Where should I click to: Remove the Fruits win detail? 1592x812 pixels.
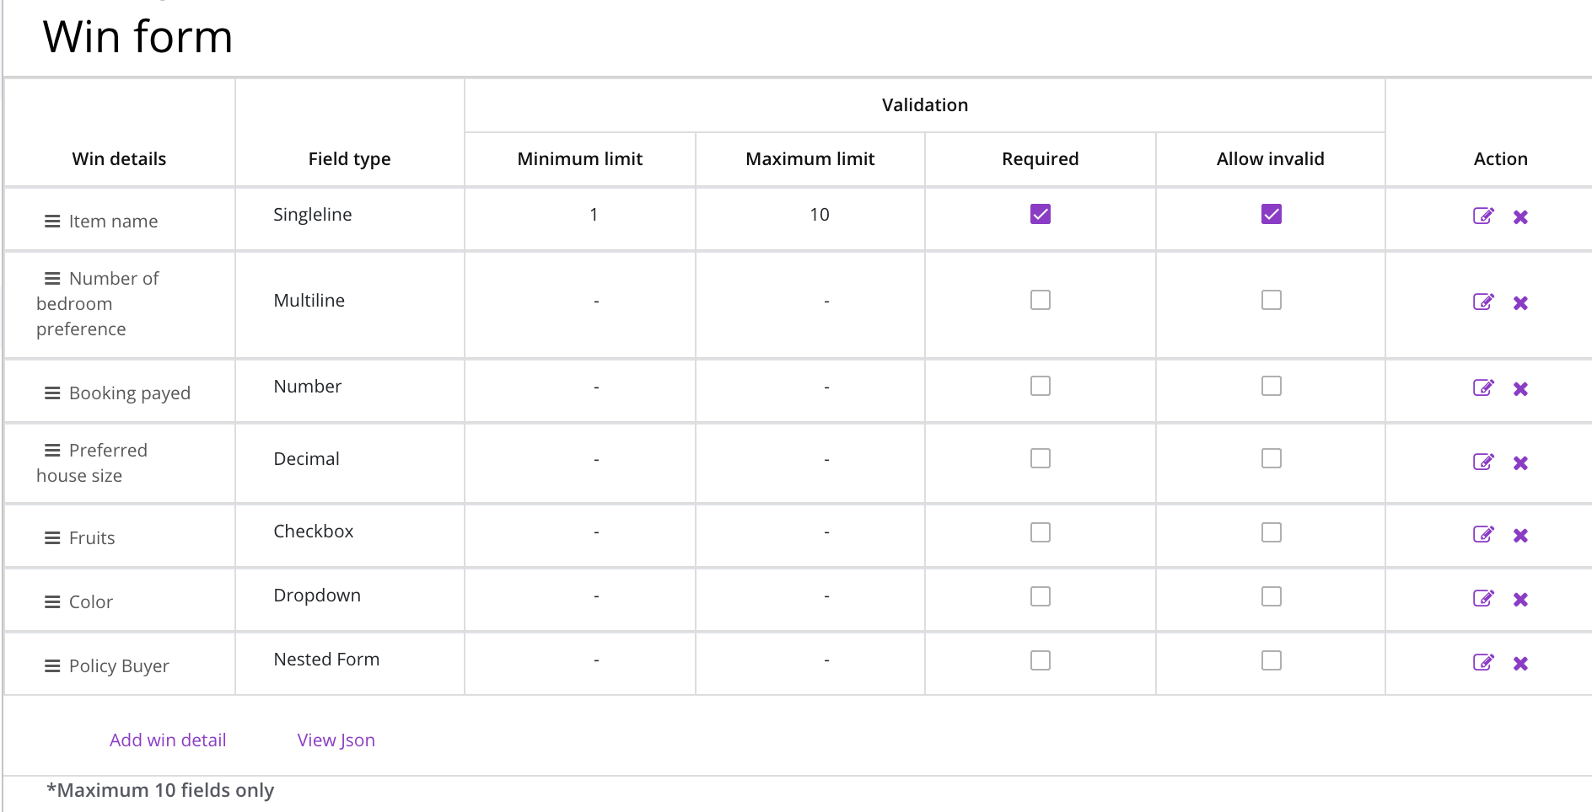coord(1520,536)
